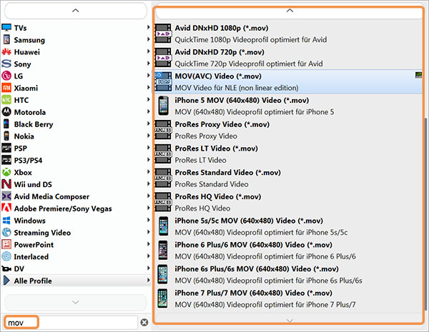This screenshot has height=332, width=429.
Task: Expand the Alle Profile submenu arrow
Action: [148, 280]
